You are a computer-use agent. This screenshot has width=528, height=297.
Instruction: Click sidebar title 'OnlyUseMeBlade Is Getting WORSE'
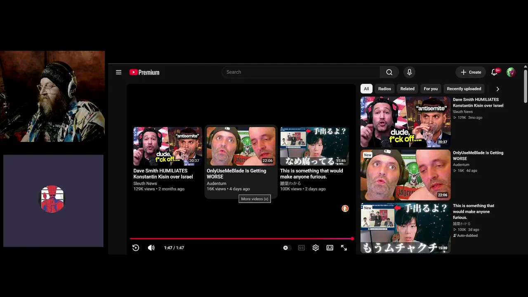pyautogui.click(x=478, y=156)
